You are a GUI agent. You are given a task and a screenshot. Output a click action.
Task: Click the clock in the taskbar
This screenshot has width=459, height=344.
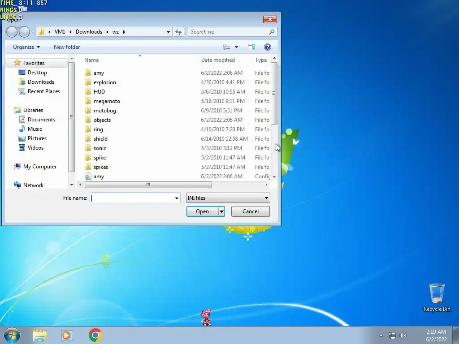[436, 335]
